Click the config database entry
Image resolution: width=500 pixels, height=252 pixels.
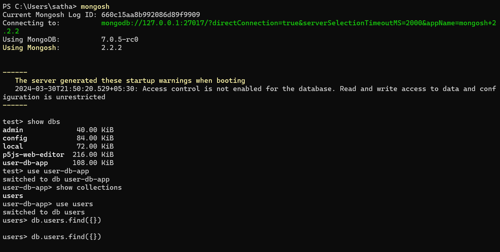click(x=15, y=138)
